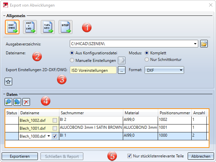Pick the STEP export format icon
Image resolution: width=216 pixels, height=162 pixels.
coord(66,27)
